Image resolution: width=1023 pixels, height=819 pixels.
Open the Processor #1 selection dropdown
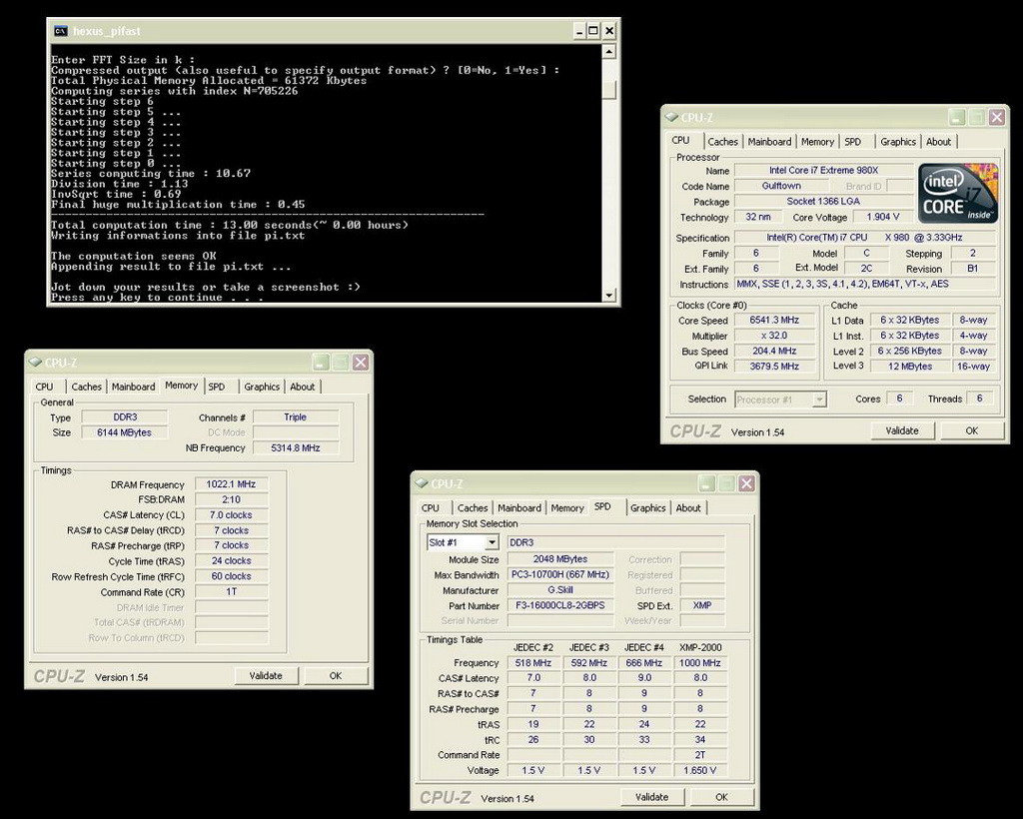[781, 400]
